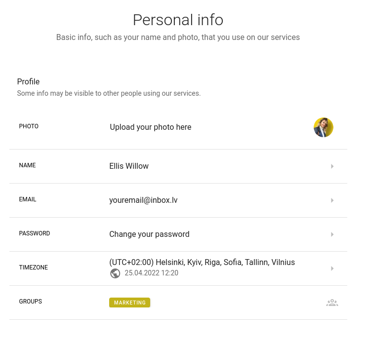Expand the Name row arrow
Image resolution: width=368 pixels, height=342 pixels.
[332, 166]
